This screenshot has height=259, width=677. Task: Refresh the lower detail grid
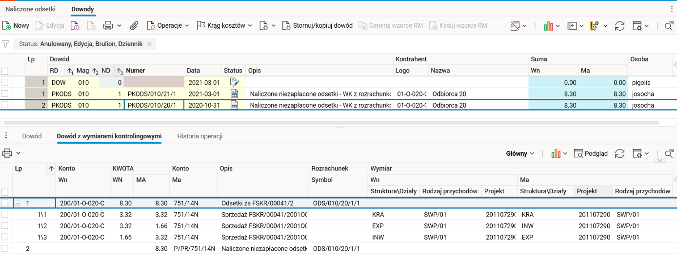point(619,153)
